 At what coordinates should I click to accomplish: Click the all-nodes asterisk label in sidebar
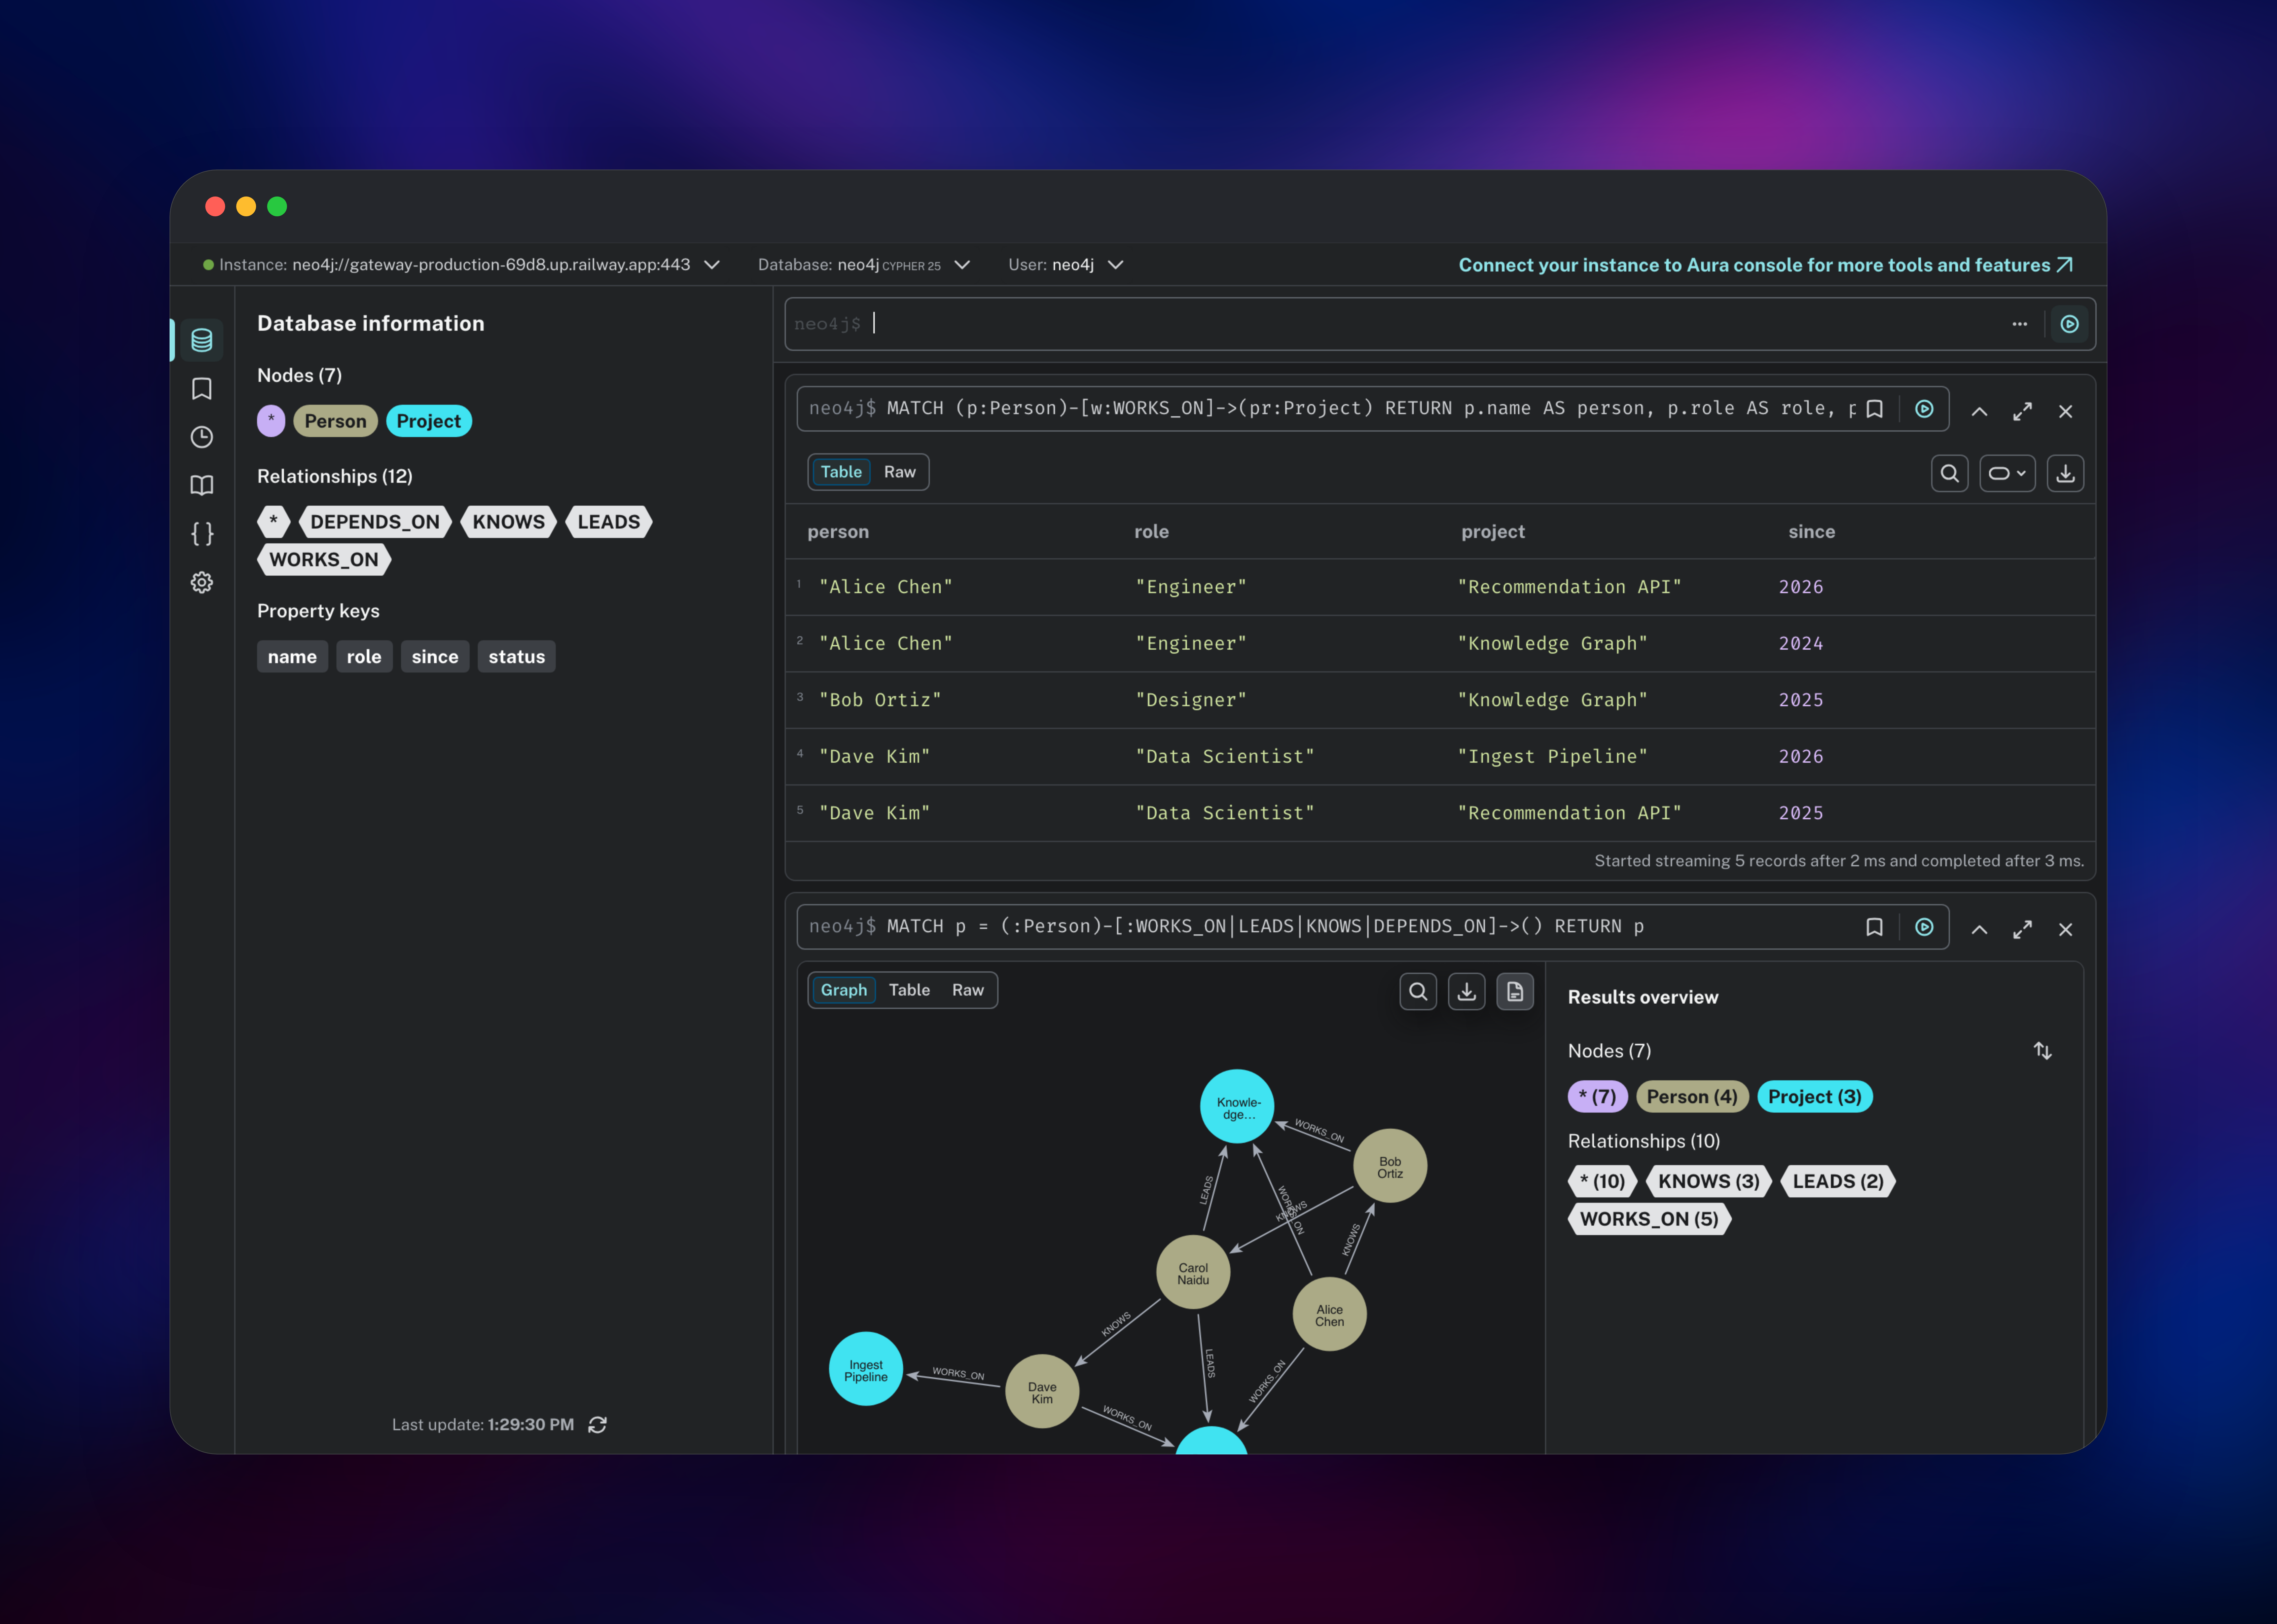271,421
